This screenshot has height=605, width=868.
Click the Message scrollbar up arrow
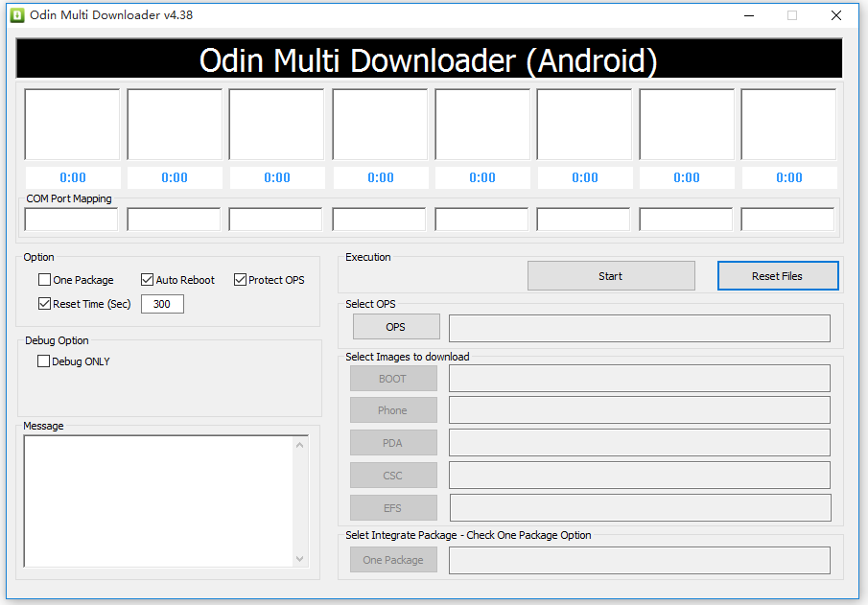tap(299, 445)
